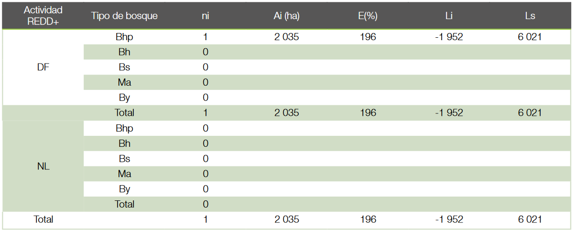Click the 'Total' row label under DF
Screen dimensions: 577x231
coord(124,113)
